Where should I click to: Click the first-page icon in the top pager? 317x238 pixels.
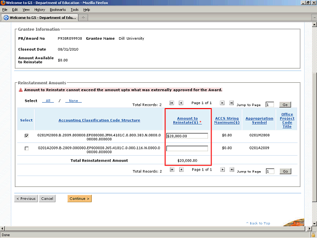point(172,103)
